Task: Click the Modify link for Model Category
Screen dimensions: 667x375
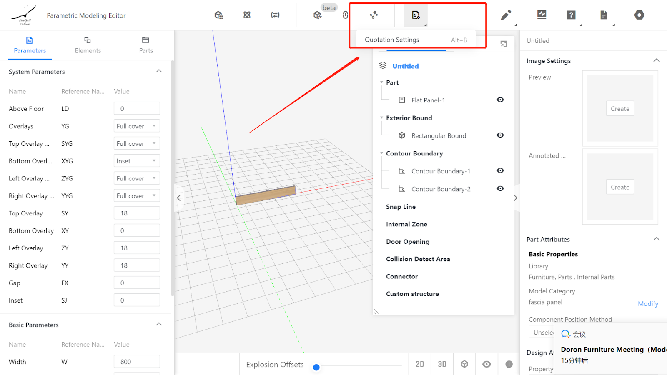Action: (x=648, y=304)
